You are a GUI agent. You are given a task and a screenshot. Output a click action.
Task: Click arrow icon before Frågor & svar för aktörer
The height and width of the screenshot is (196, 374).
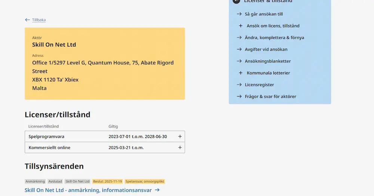pos(239,97)
